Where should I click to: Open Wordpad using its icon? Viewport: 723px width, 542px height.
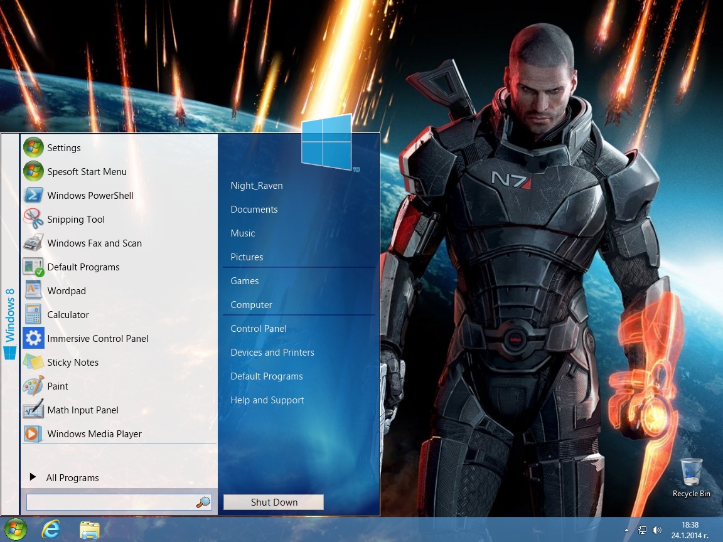[x=33, y=291]
